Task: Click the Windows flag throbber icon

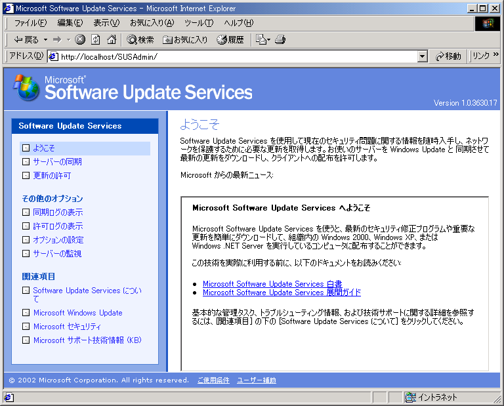Action: (488, 23)
